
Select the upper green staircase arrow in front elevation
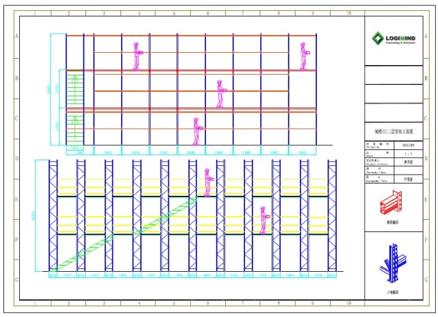(75, 88)
